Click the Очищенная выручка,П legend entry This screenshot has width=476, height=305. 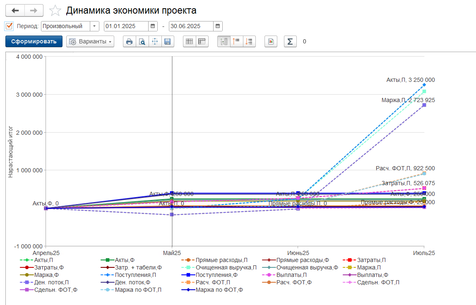(219, 267)
